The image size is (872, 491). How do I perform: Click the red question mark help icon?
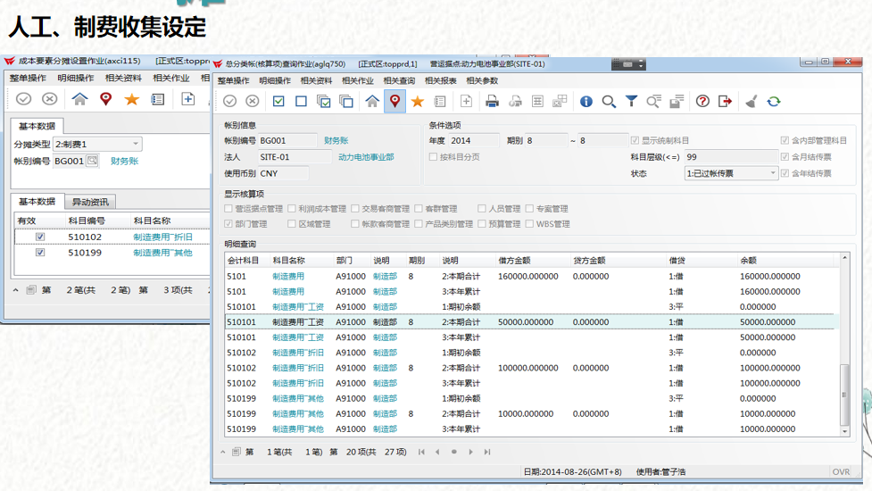pyautogui.click(x=702, y=102)
